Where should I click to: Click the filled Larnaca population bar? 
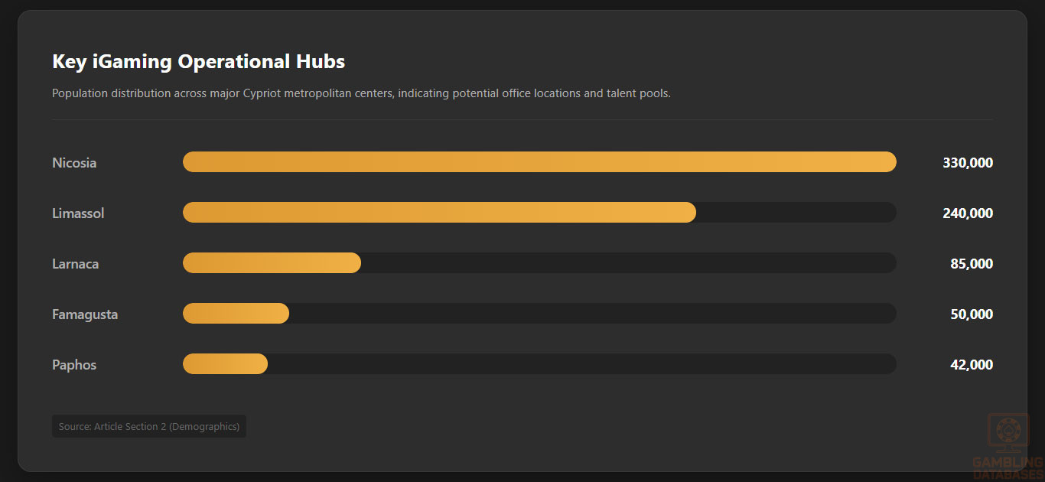(272, 263)
